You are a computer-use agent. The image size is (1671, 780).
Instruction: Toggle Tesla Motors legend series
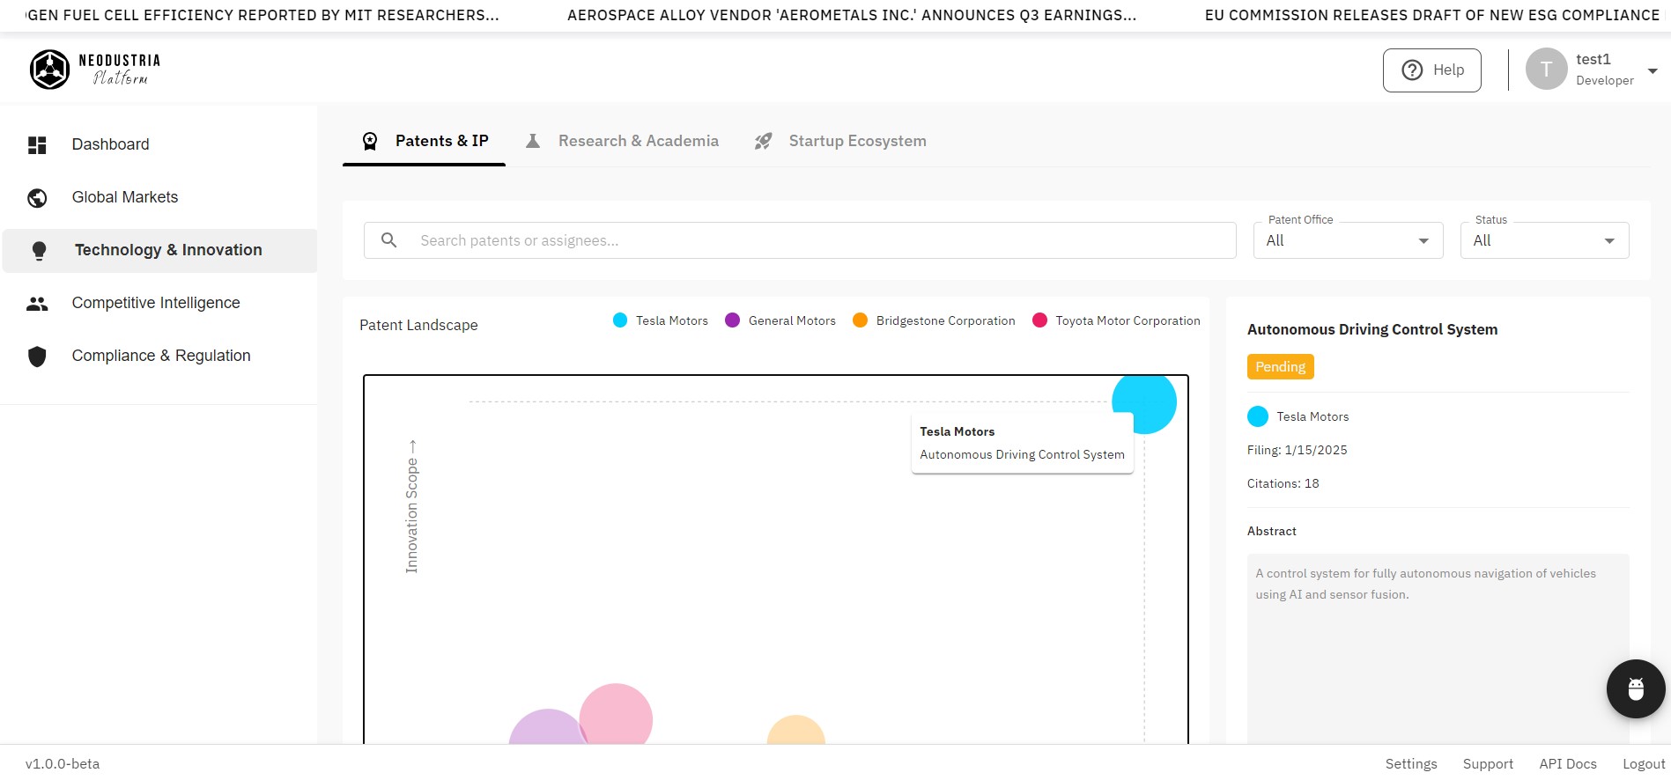point(660,320)
